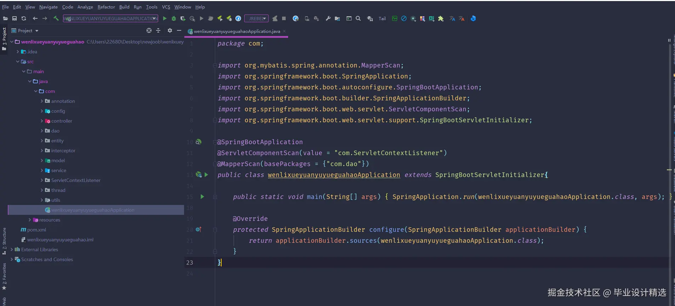675x306 pixels.
Task: Open Project panel gear options
Action: (170, 31)
